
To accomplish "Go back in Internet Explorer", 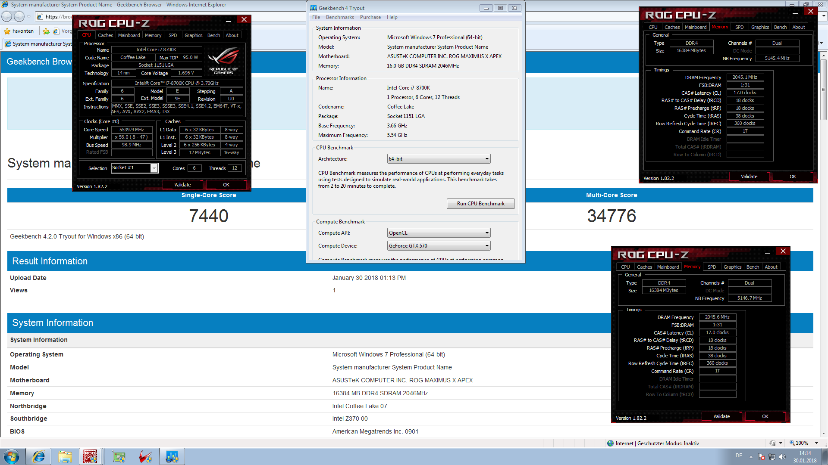I will click(x=7, y=16).
